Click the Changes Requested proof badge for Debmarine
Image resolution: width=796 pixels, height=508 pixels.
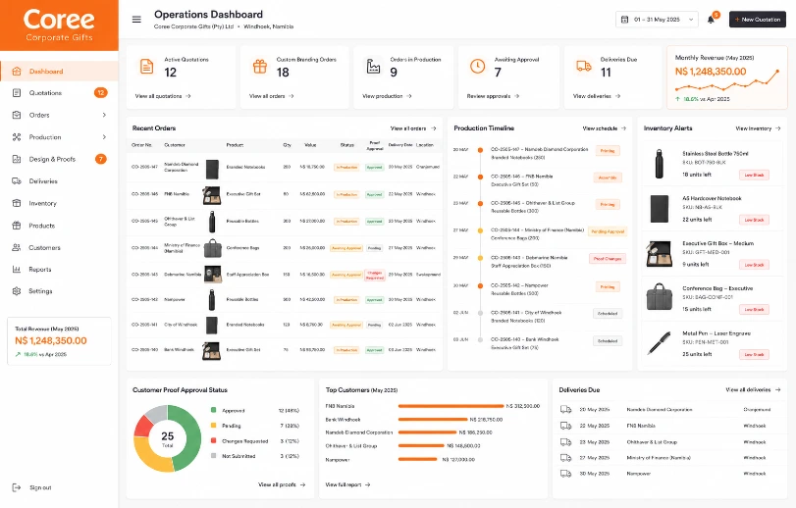tap(375, 275)
